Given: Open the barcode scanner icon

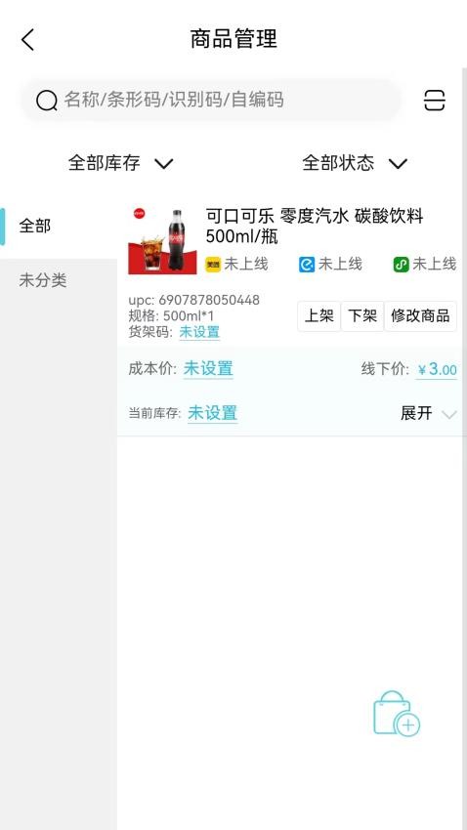Looking at the screenshot, I should point(434,100).
